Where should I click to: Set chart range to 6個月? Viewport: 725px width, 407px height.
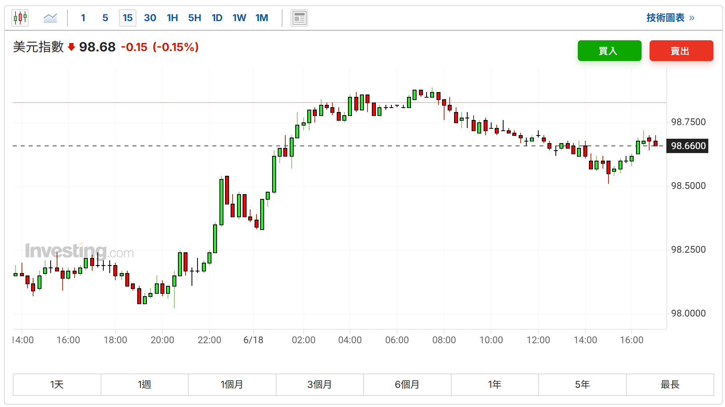407,385
